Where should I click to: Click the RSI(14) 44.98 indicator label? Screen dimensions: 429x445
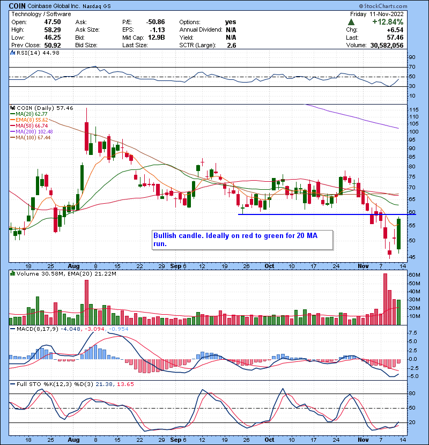click(x=38, y=53)
